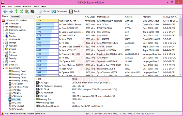Screen dimensions: 183x116
Task: Select FPU Julia benchmark
Action: 17,103
